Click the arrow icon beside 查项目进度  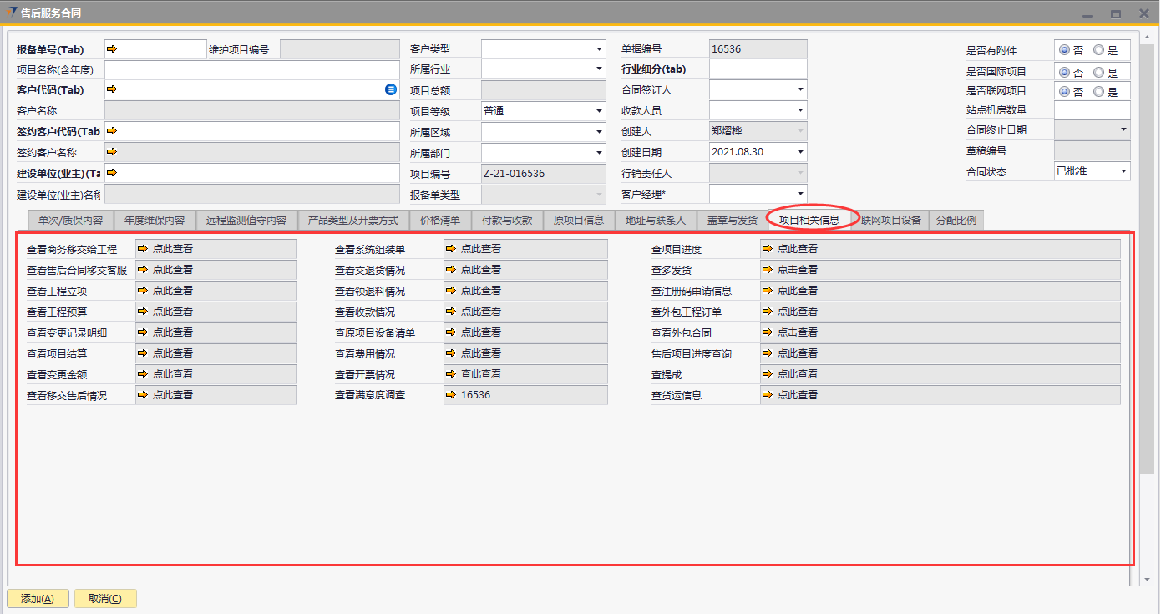click(768, 249)
